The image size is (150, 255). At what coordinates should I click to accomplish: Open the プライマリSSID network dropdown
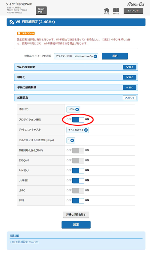(x=76, y=56)
